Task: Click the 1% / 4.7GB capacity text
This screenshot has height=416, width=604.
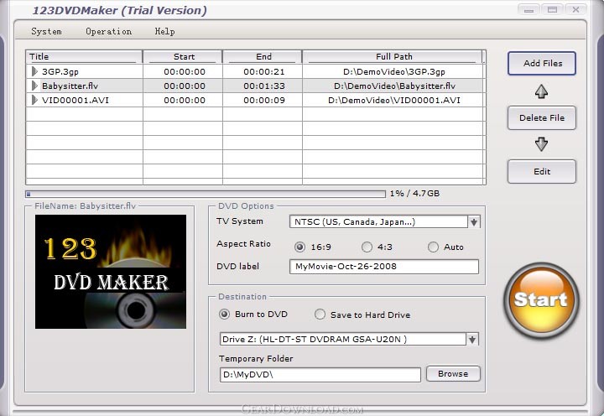Action: [414, 194]
